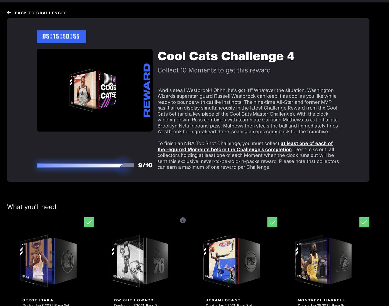Screen dimensions: 389x306
Task: Click the underlined required Moments text
Action: (x=245, y=146)
